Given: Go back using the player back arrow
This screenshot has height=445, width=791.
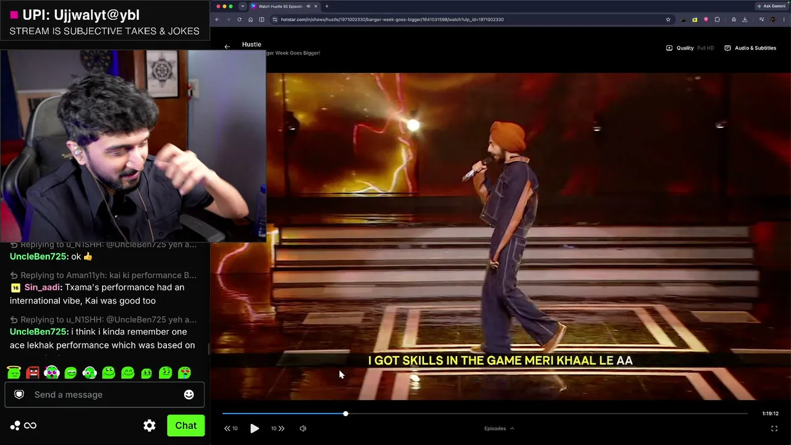Looking at the screenshot, I should click(x=227, y=46).
